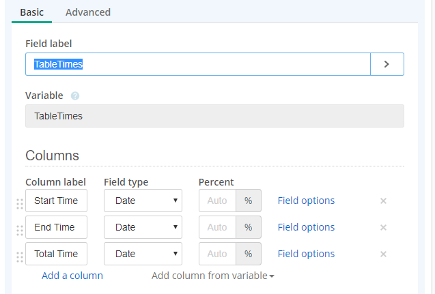The height and width of the screenshot is (294, 435).
Task: Select the Basic tab
Action: click(x=31, y=12)
